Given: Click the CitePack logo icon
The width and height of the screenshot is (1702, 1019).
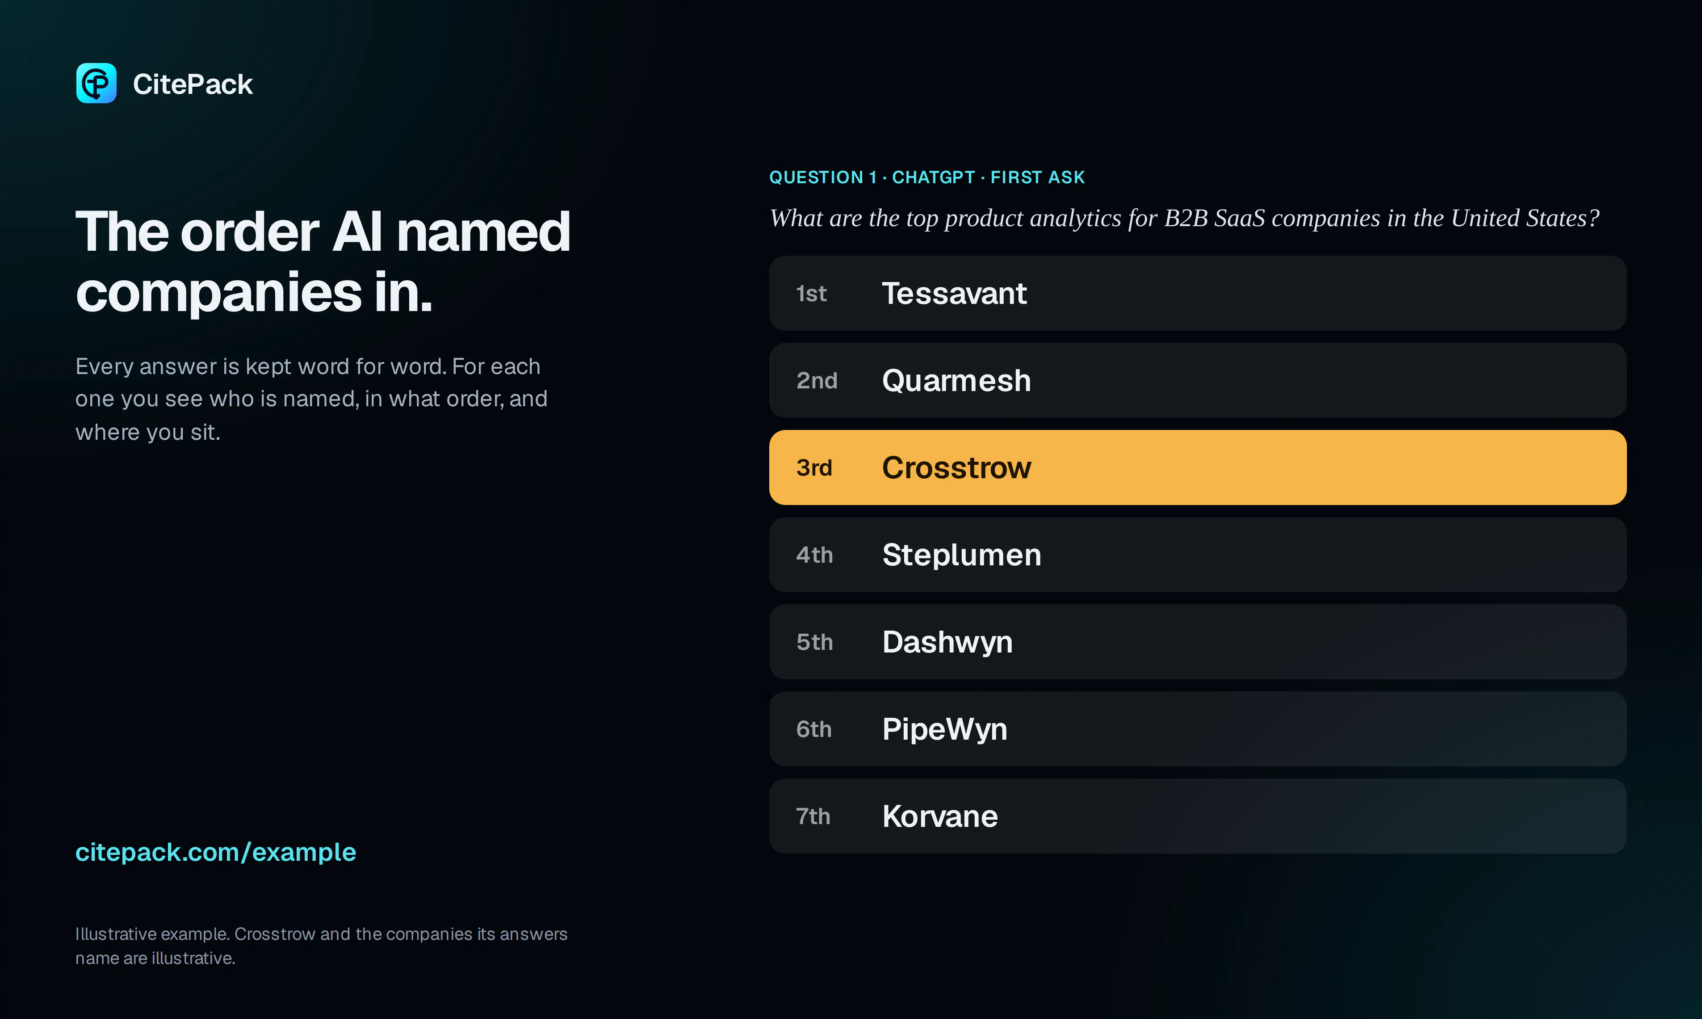Looking at the screenshot, I should [96, 83].
